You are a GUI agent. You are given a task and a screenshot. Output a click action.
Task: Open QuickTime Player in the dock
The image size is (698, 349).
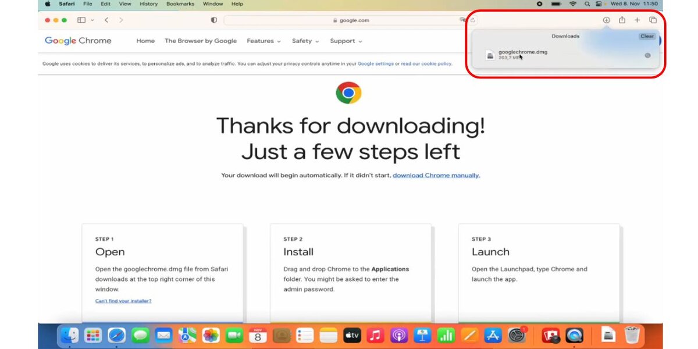point(575,335)
